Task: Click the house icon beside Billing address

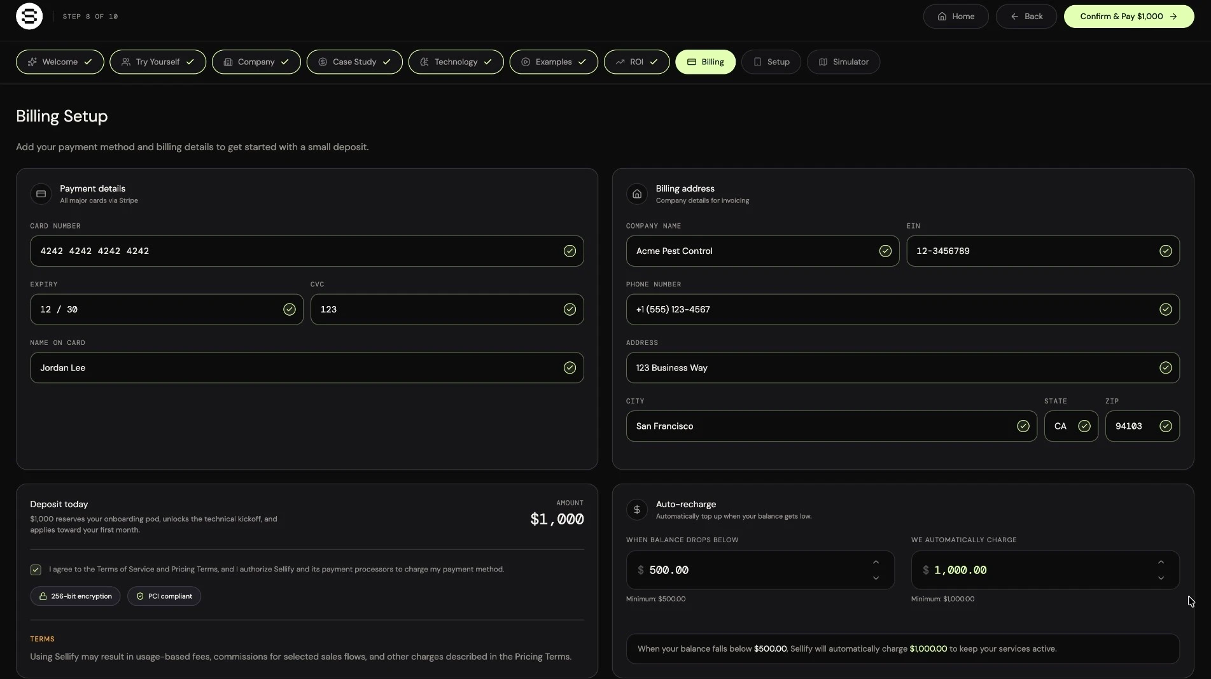Action: (637, 194)
